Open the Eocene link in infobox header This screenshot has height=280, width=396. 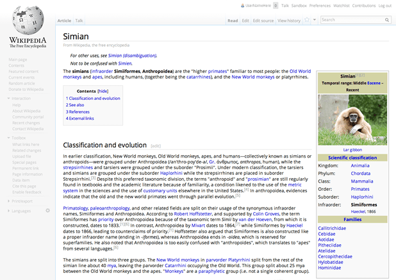coord(374,83)
